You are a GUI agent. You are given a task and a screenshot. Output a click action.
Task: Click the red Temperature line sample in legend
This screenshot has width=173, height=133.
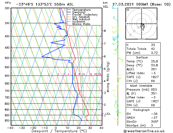click(69, 10)
